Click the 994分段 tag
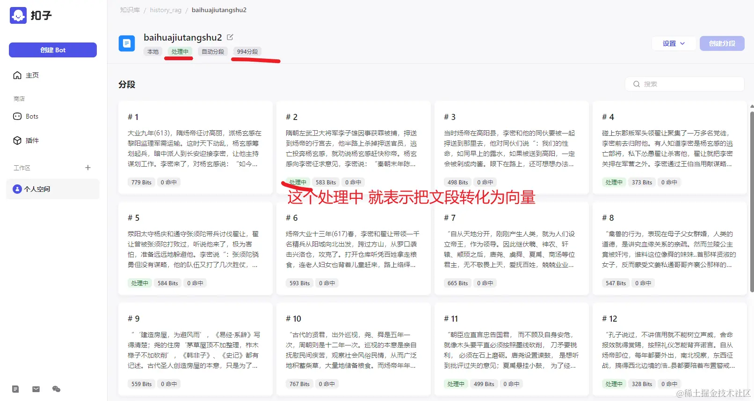Screen dimensions: 754x401 (x=247, y=52)
